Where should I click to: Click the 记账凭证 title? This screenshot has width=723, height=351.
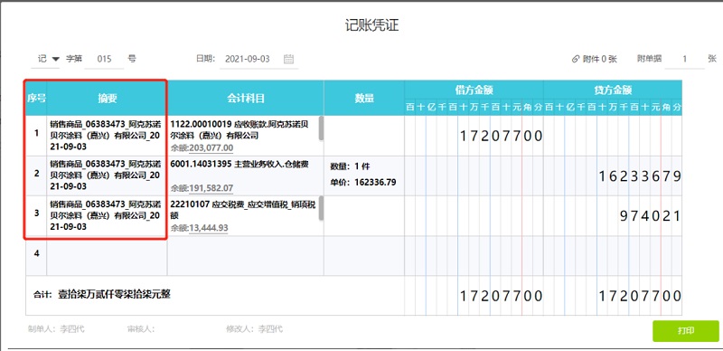coord(371,25)
